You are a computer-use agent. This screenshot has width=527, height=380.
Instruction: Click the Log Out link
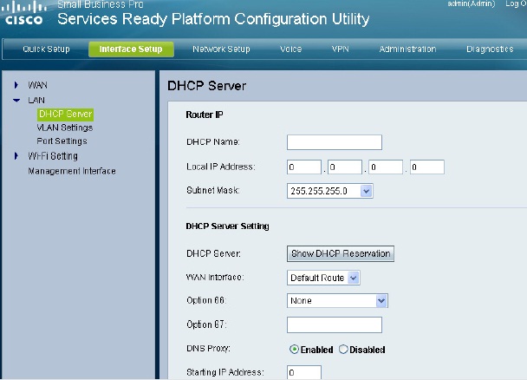pyautogui.click(x=516, y=3)
